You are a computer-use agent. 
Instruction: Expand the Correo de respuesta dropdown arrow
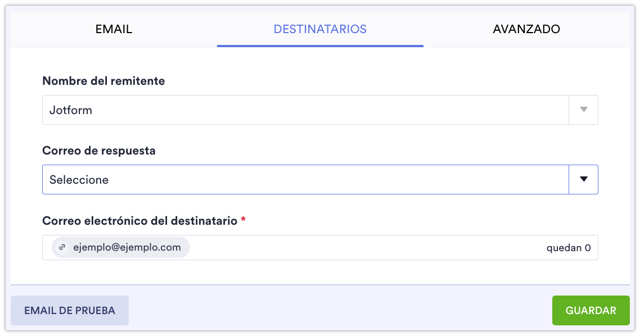pos(583,179)
